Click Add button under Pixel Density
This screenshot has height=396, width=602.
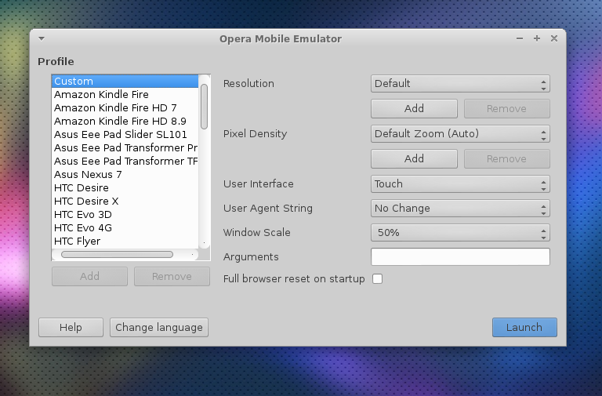414,159
